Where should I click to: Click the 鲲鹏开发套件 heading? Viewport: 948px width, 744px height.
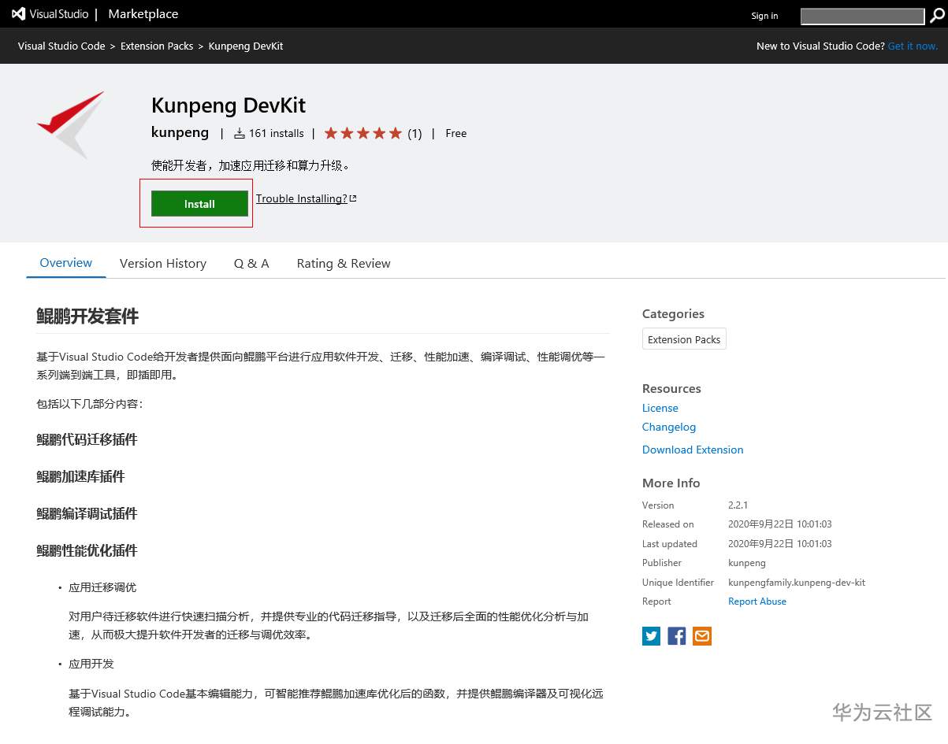coord(87,316)
